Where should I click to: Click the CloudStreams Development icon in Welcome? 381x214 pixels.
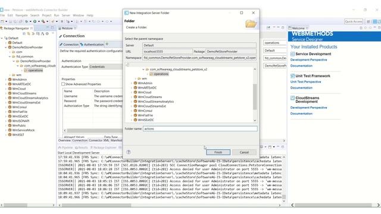(292, 98)
